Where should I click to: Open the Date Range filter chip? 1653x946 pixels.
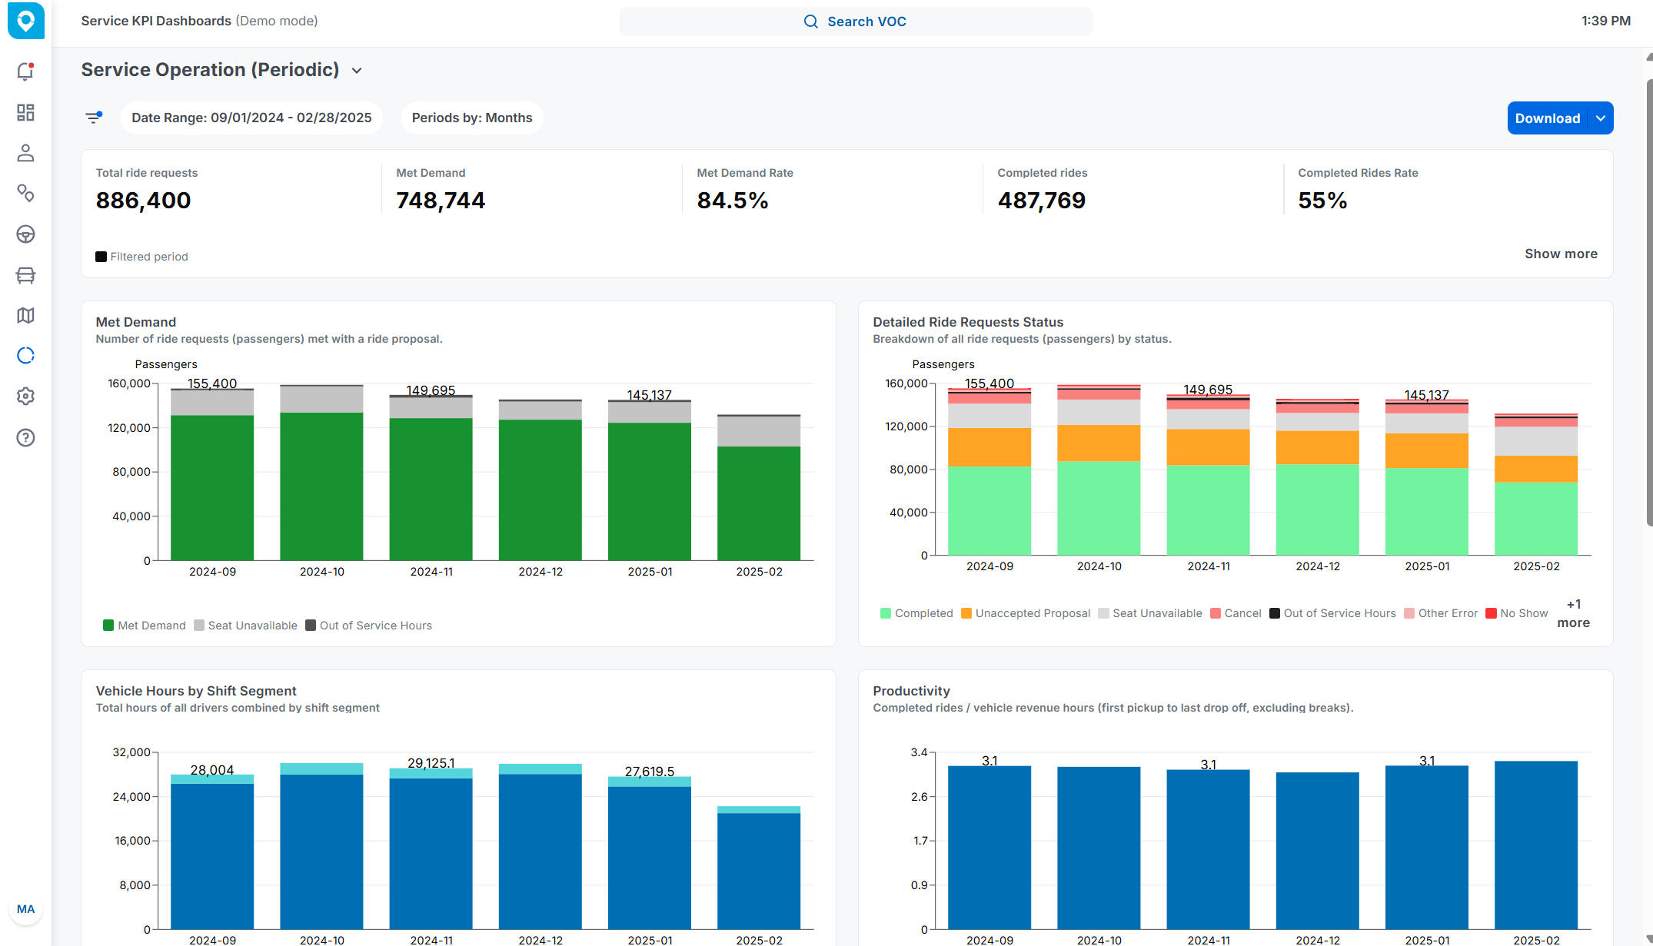click(251, 118)
